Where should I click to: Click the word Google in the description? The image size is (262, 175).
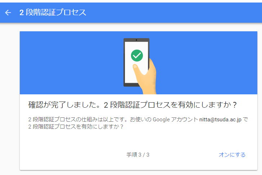(161, 120)
